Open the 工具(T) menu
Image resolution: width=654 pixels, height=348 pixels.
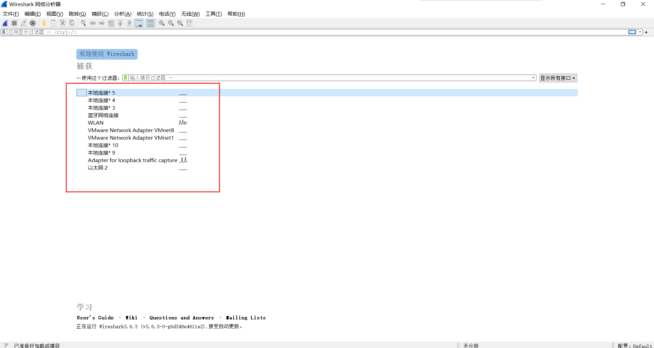click(x=214, y=14)
